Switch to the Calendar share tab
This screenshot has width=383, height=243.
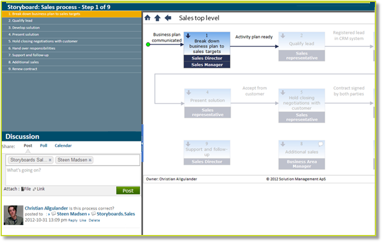pos(63,146)
